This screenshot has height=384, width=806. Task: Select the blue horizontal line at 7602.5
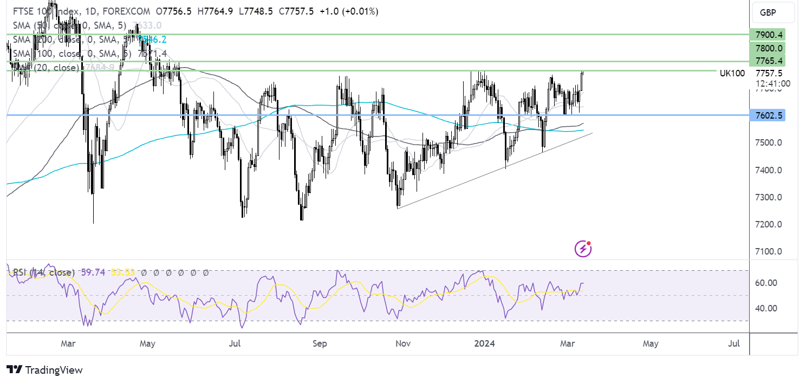[378, 115]
